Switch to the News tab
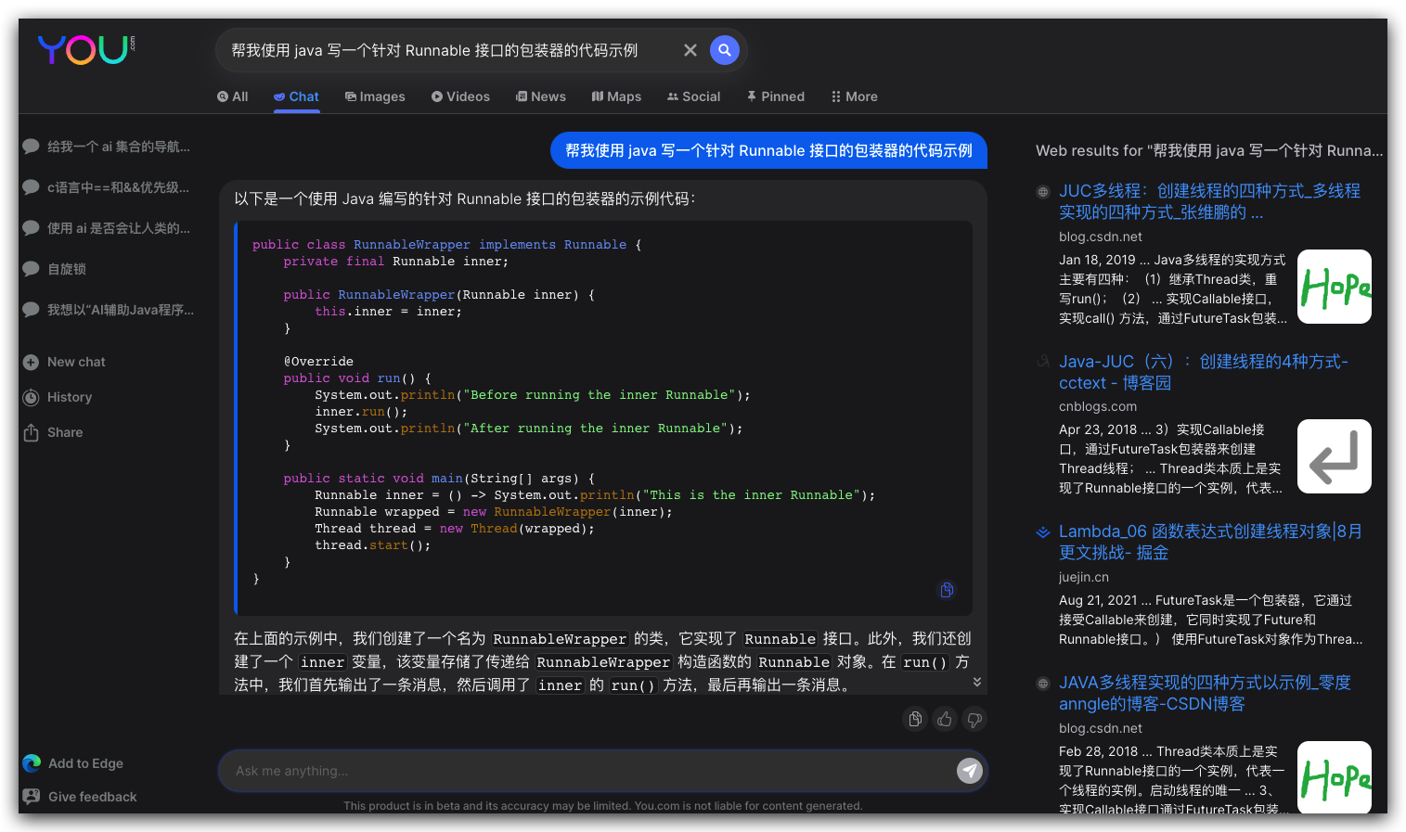 pos(541,96)
